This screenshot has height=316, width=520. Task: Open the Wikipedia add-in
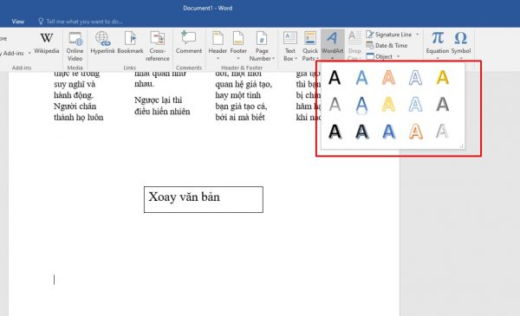(47, 43)
